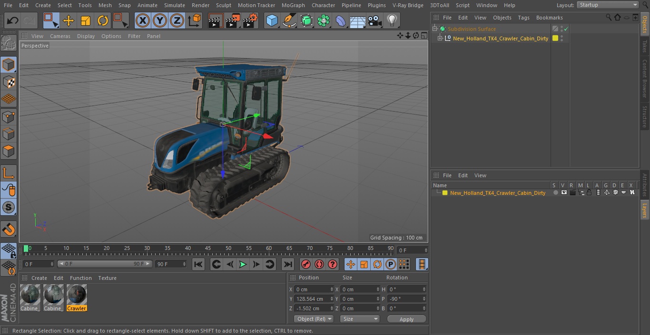
Task: Click Apply coordinates button
Action: coord(406,319)
